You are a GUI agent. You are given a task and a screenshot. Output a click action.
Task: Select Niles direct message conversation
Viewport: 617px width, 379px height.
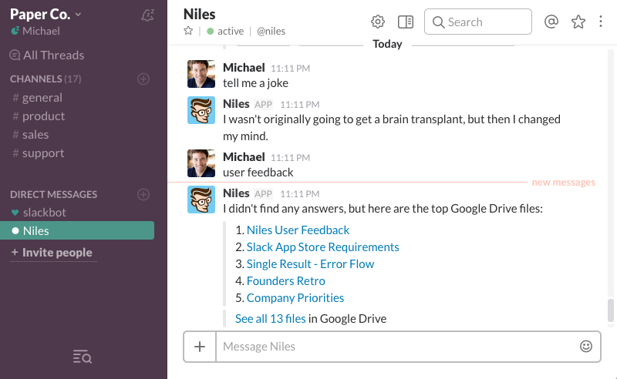coord(77,230)
